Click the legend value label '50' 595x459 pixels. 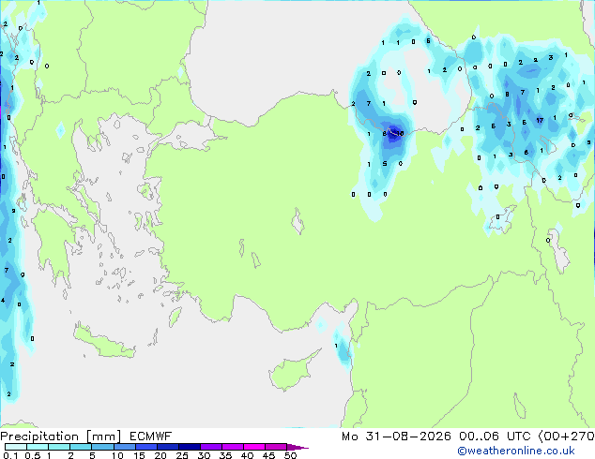tap(291, 455)
